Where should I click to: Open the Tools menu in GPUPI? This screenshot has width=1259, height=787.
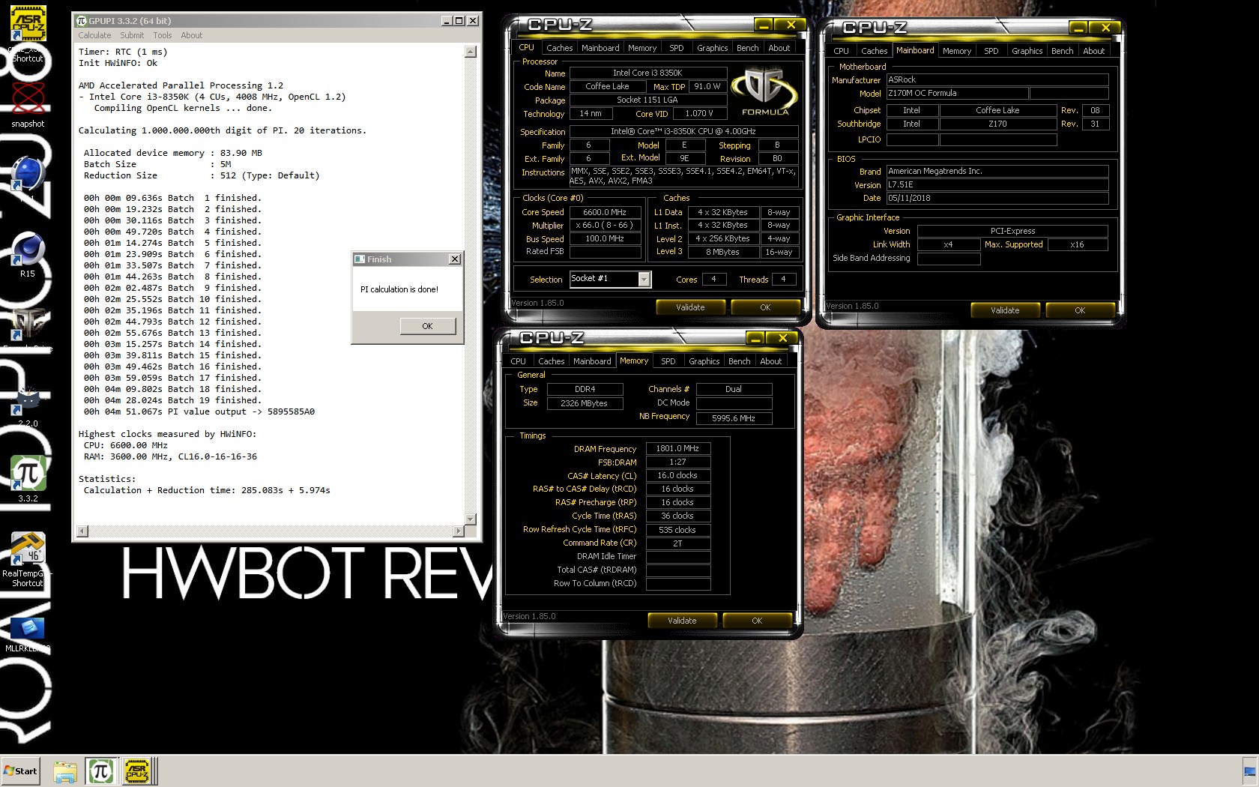point(163,35)
